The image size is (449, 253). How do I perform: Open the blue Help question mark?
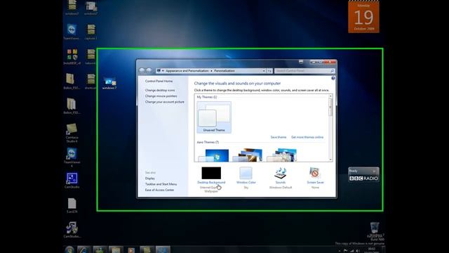point(333,78)
